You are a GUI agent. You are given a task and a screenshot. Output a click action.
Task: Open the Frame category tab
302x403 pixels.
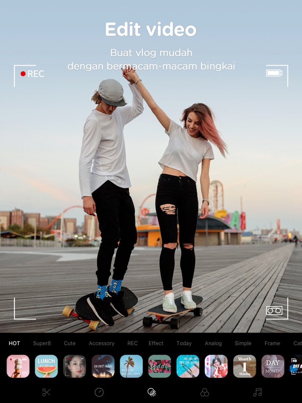[272, 343]
